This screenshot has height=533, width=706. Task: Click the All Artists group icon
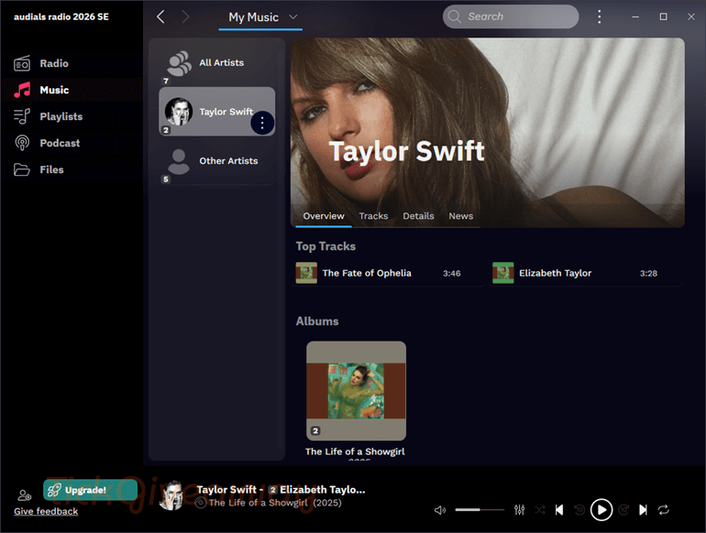(179, 63)
